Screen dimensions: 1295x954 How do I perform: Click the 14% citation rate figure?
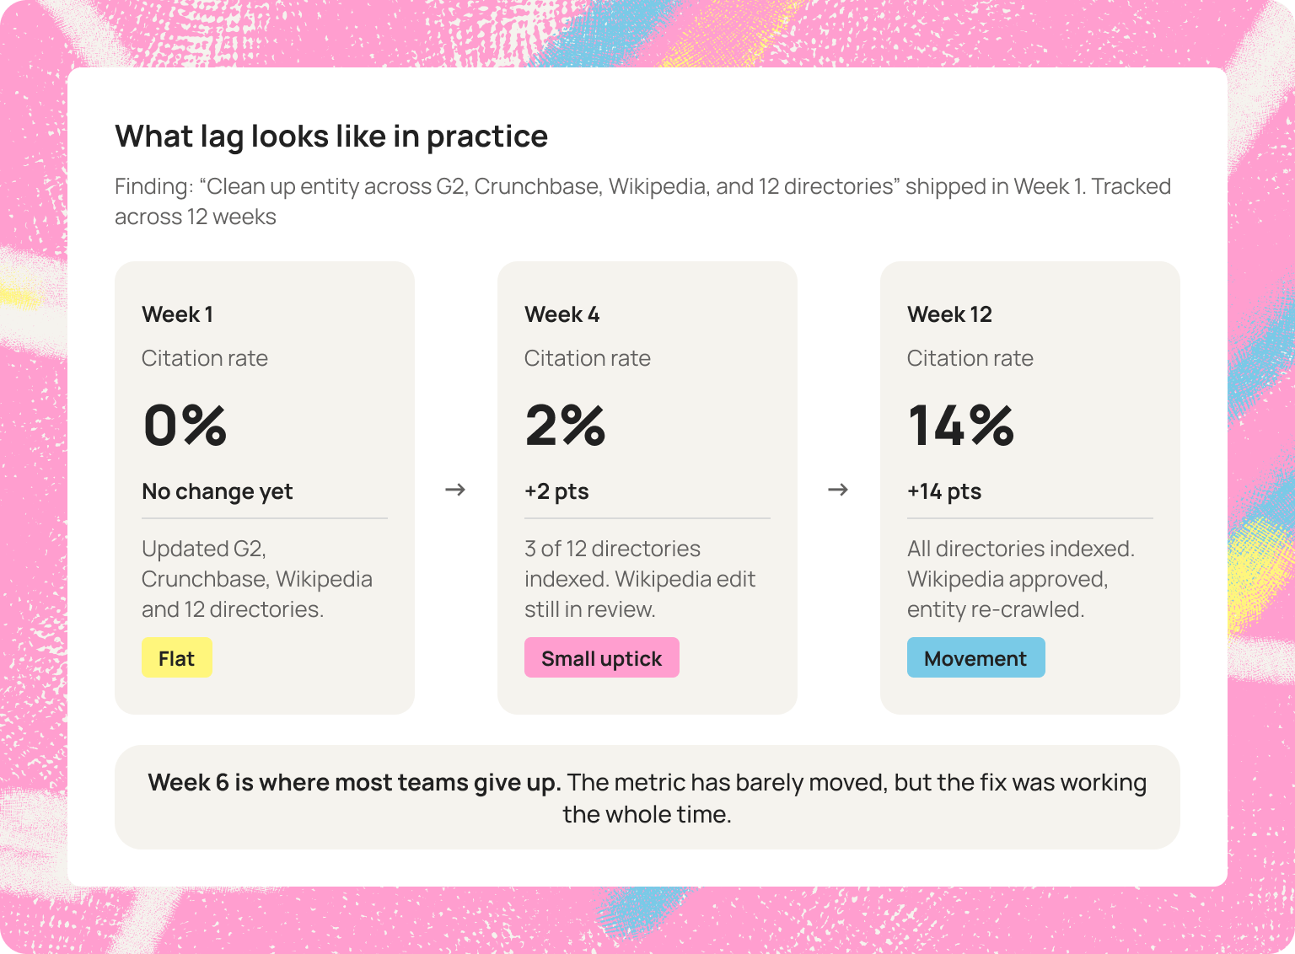(x=961, y=425)
